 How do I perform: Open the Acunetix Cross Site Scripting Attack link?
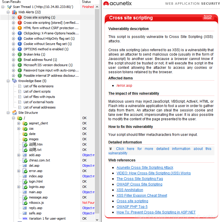point(145,168)
